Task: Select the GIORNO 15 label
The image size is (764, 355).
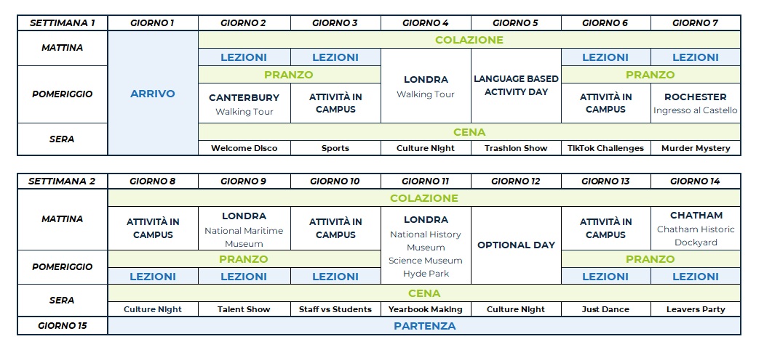Action: (63, 326)
